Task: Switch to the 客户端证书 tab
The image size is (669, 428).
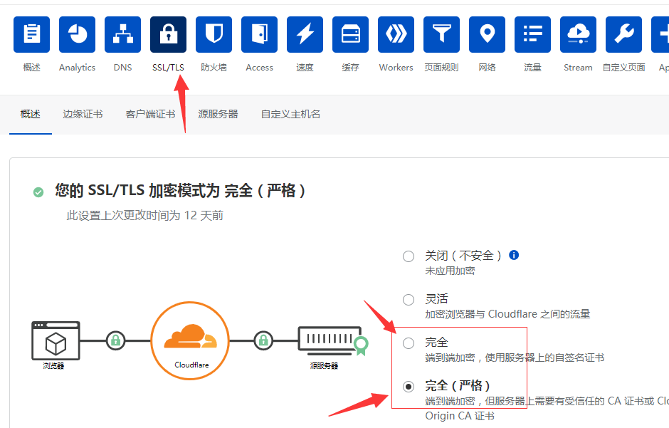Action: coord(151,115)
